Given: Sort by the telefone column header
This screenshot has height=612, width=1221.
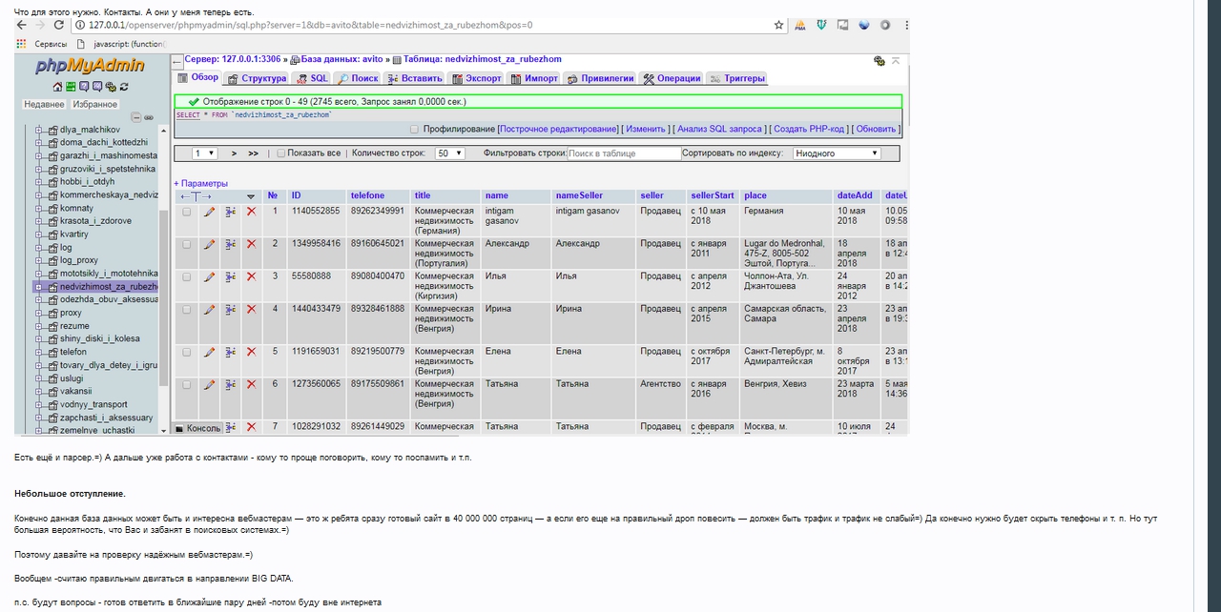Looking at the screenshot, I should tap(367, 195).
